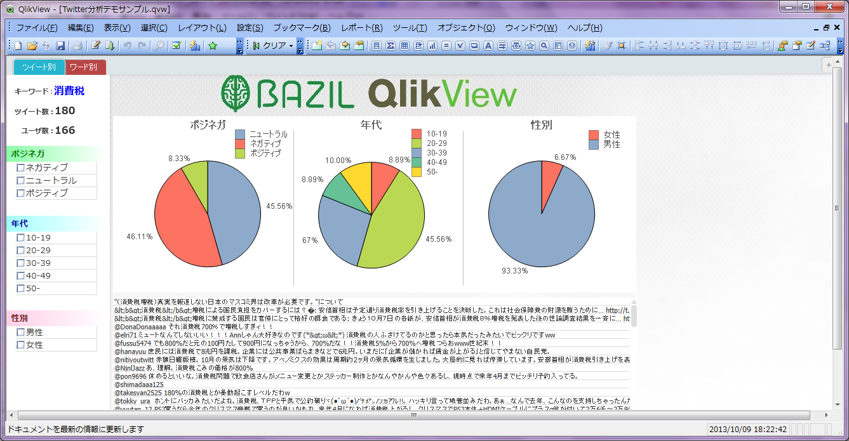Click the tweet row starting with @DonaDonaaaaa

pyautogui.click(x=372, y=326)
